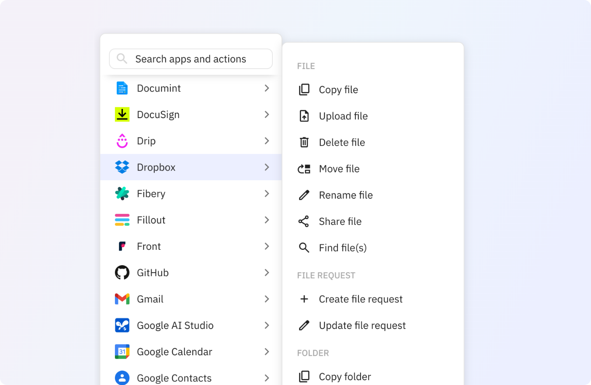The height and width of the screenshot is (385, 591).
Task: Click the Delete file trash icon
Action: click(x=304, y=142)
